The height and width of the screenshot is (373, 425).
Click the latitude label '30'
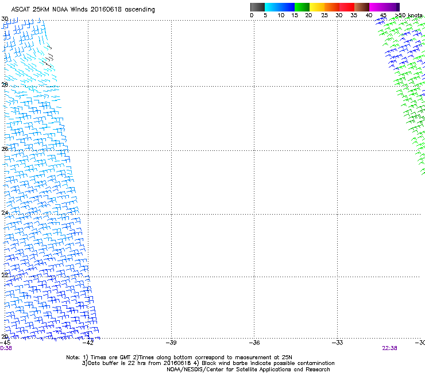pyautogui.click(x=5, y=19)
